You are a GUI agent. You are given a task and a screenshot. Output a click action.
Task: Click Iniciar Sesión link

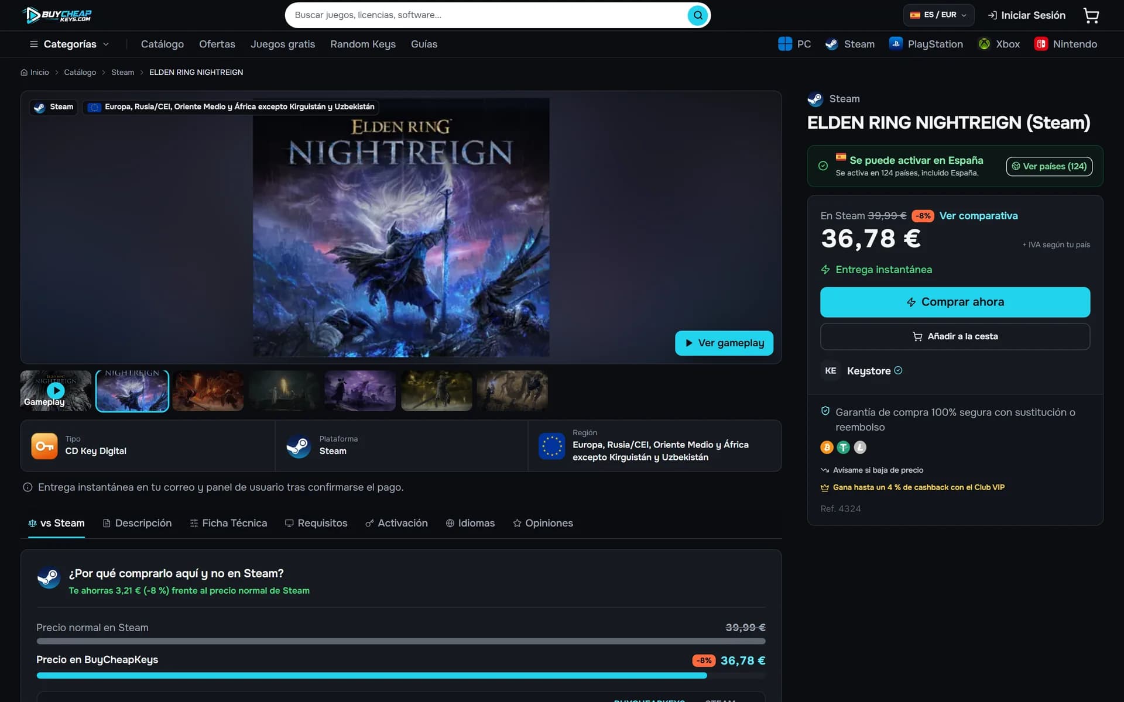pyautogui.click(x=1027, y=15)
